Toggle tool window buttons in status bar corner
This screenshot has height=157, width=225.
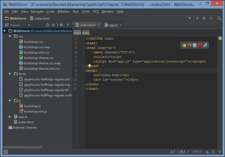6,152
